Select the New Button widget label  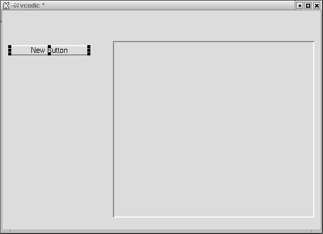[x=49, y=50]
